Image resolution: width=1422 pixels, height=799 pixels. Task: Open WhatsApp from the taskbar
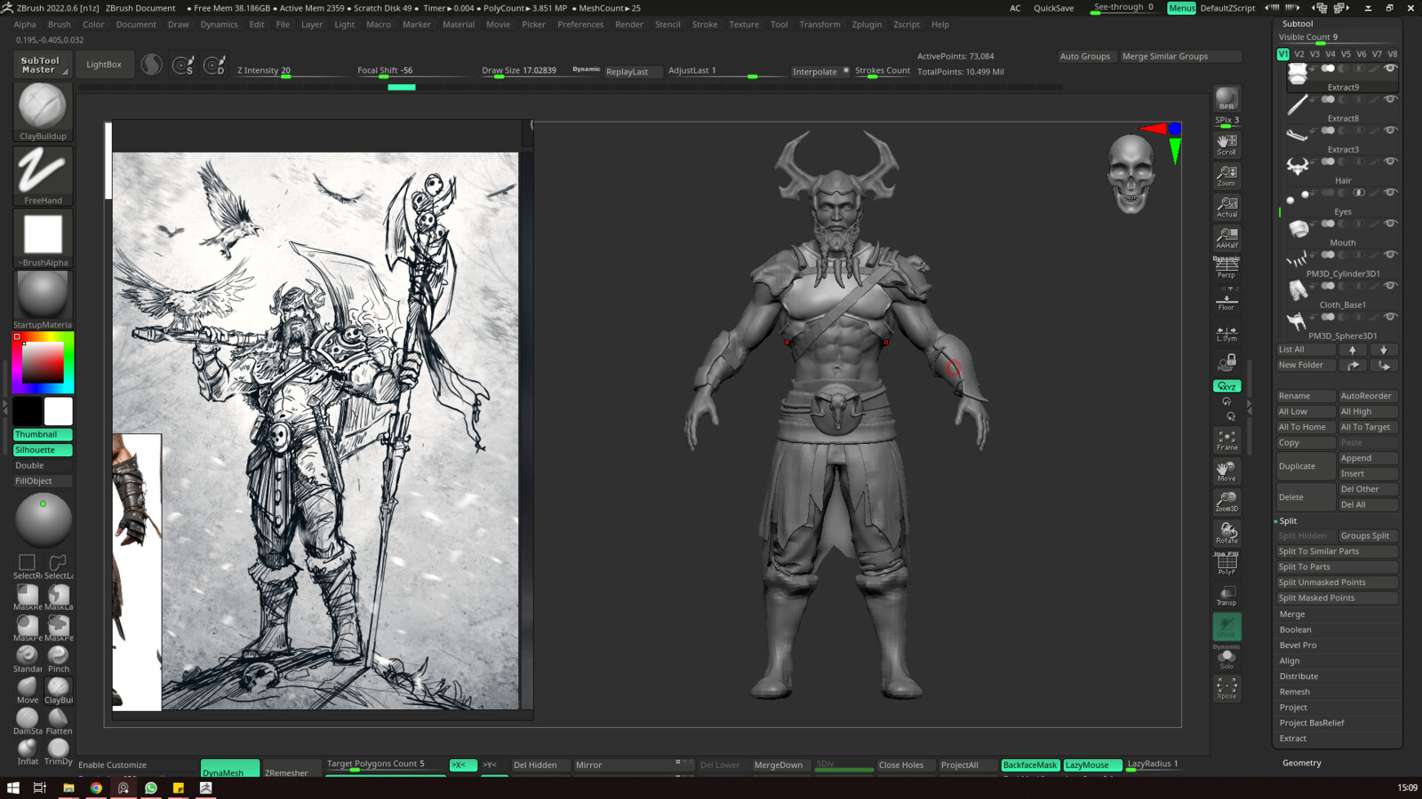pyautogui.click(x=151, y=787)
